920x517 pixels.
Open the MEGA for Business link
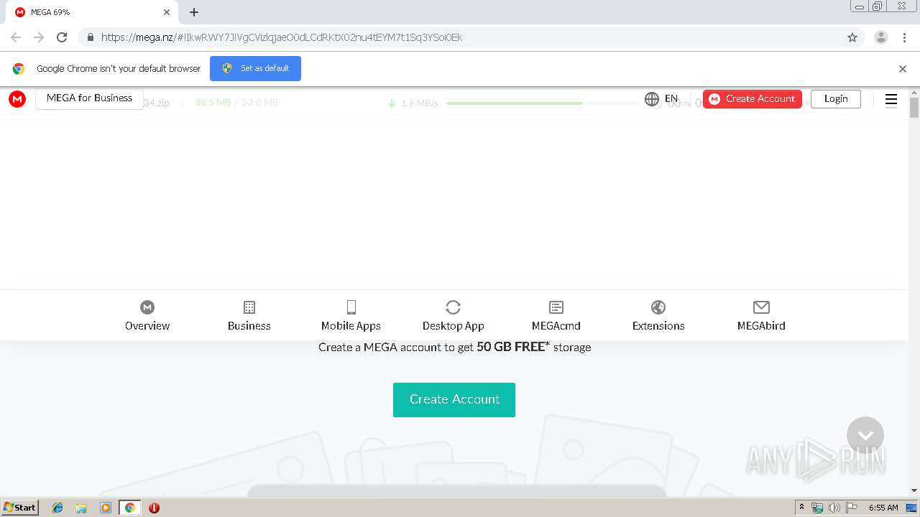[89, 98]
